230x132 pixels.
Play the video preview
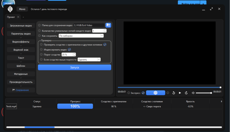click(180, 93)
